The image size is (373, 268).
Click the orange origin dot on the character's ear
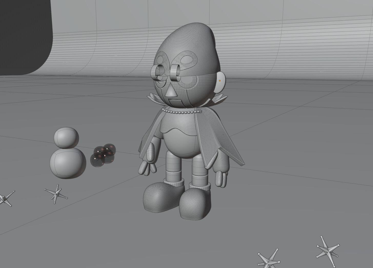coord(220,81)
